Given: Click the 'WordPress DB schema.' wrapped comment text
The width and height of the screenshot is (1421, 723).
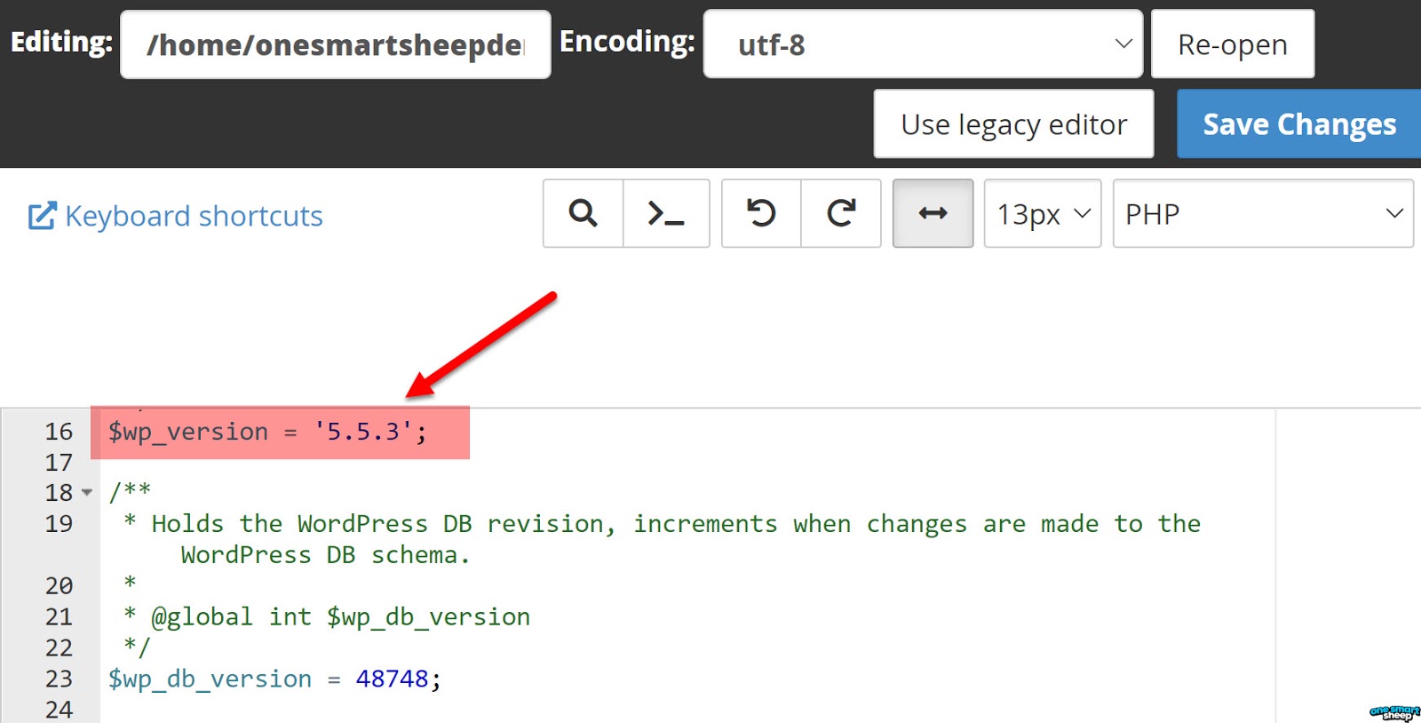Looking at the screenshot, I should (326, 555).
